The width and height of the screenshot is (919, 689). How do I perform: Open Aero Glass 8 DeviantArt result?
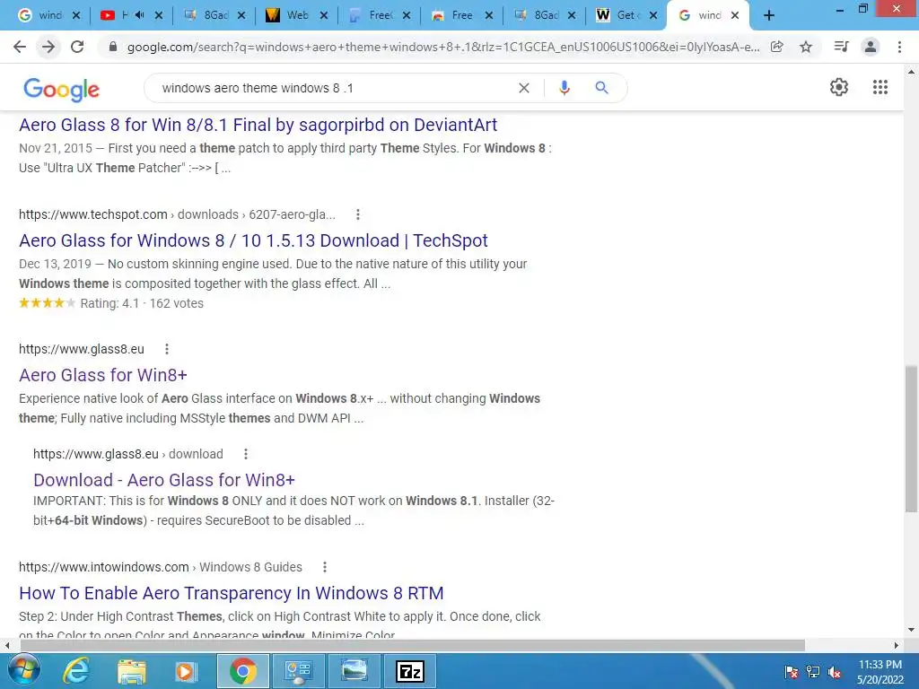pos(258,125)
